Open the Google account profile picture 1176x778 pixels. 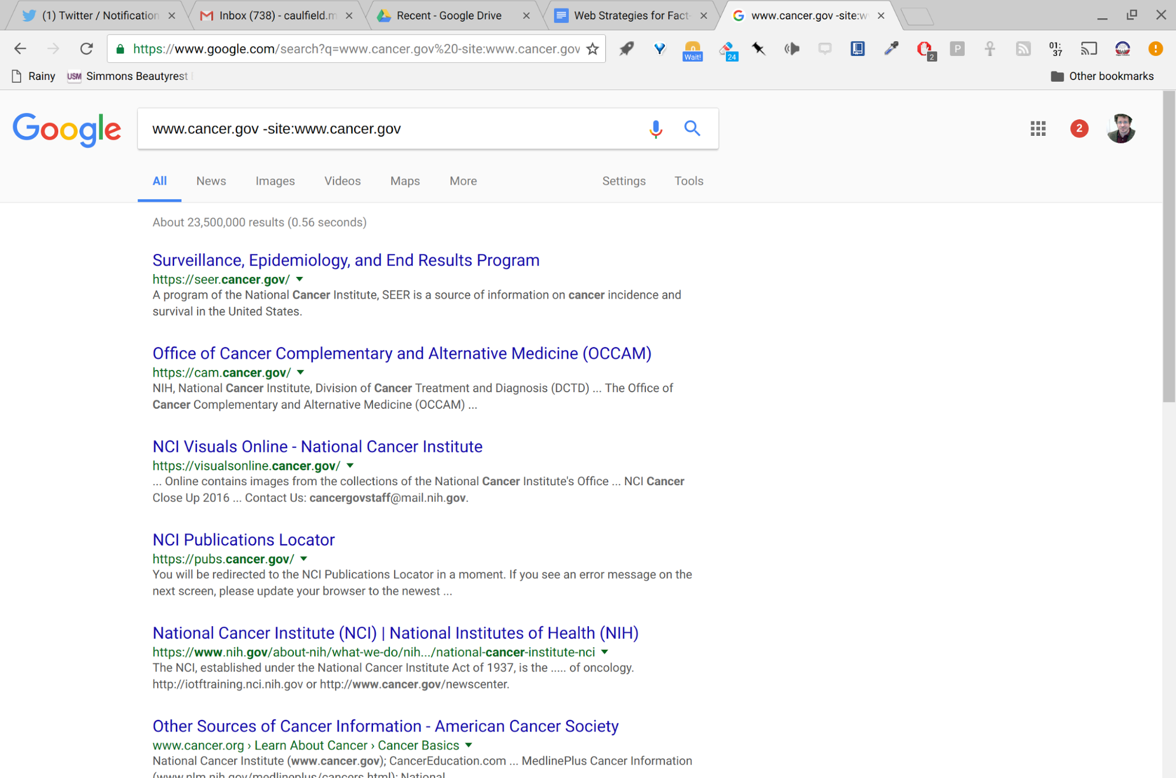click(1121, 128)
